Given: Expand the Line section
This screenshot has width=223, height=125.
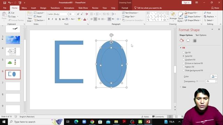Looking at the screenshot, I should pos(180,87).
